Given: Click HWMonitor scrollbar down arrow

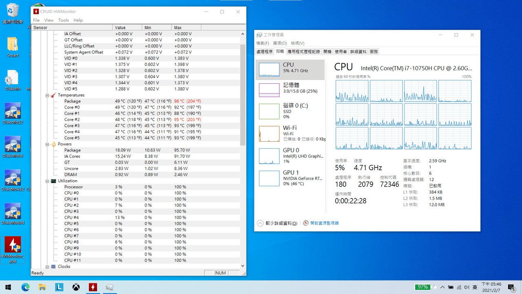Looking at the screenshot, I should [x=243, y=265].
